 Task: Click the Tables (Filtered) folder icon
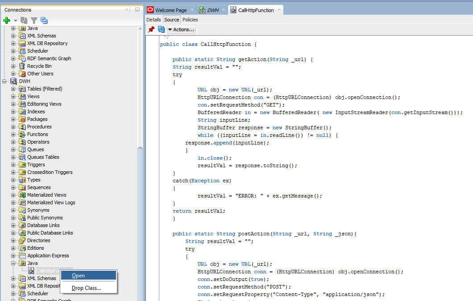pos(22,89)
